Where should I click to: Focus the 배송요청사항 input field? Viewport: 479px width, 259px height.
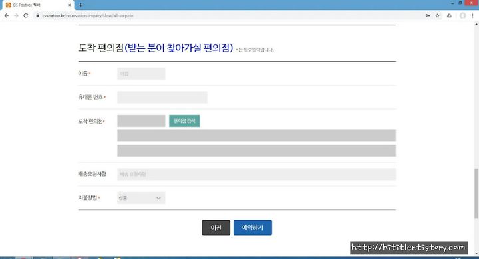pos(257,174)
